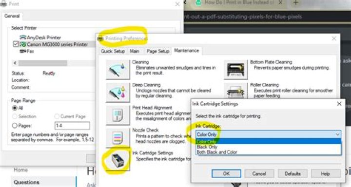Screen dimensions: 351x187
Task: Select the All page range radio
Action: point(15,108)
